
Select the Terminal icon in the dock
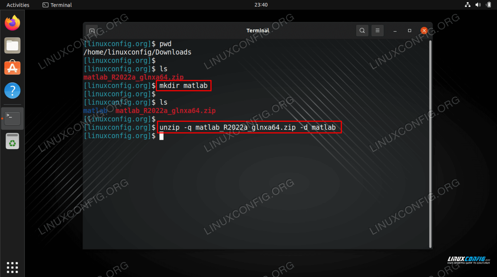tap(12, 119)
